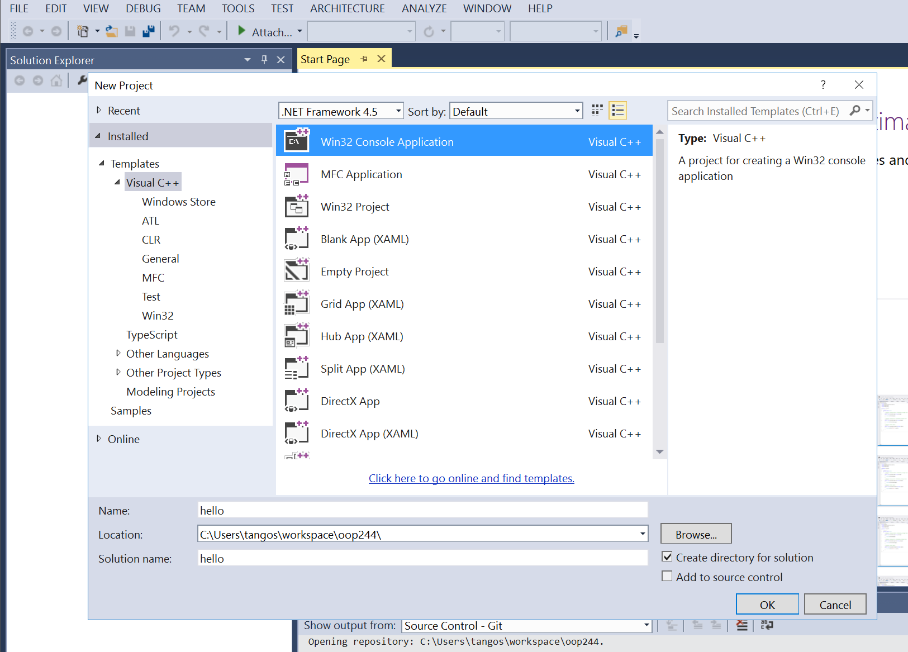
Task: Select TypeScript template category
Action: (151, 335)
